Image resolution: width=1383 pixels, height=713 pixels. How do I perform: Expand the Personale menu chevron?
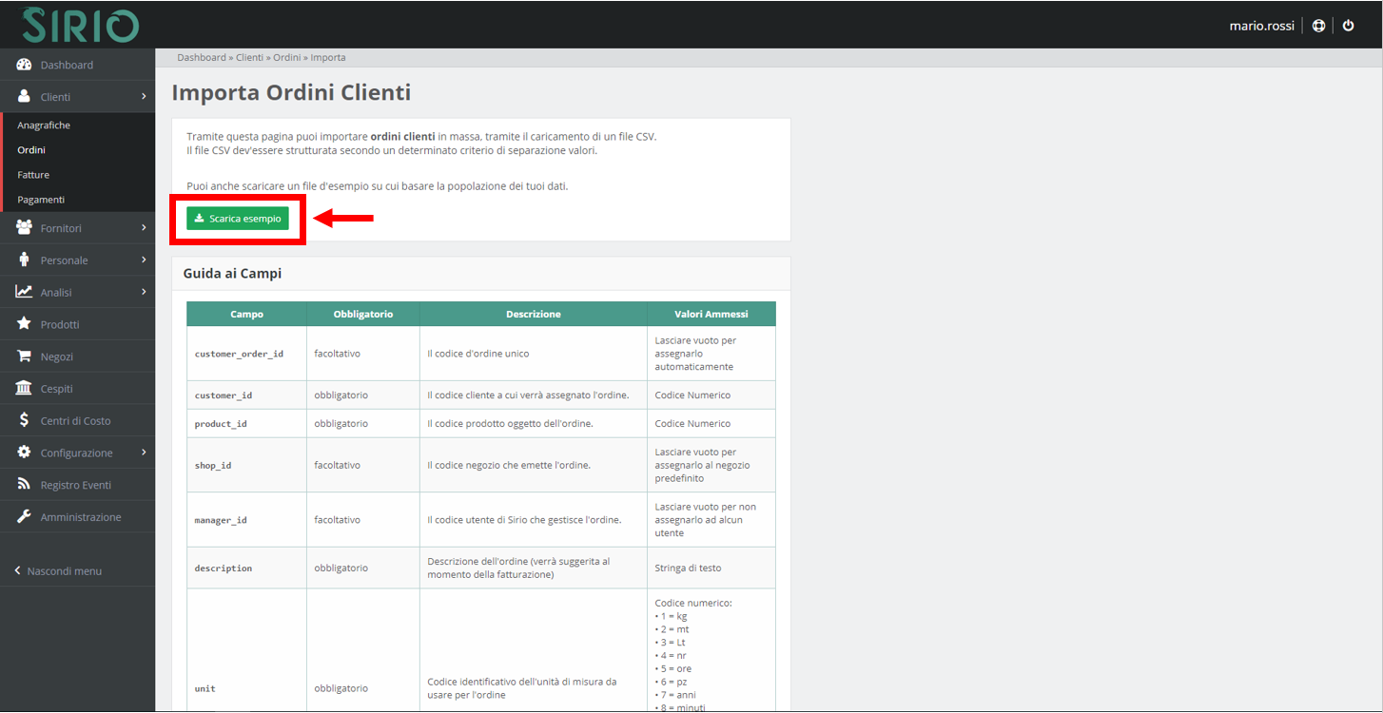145,259
